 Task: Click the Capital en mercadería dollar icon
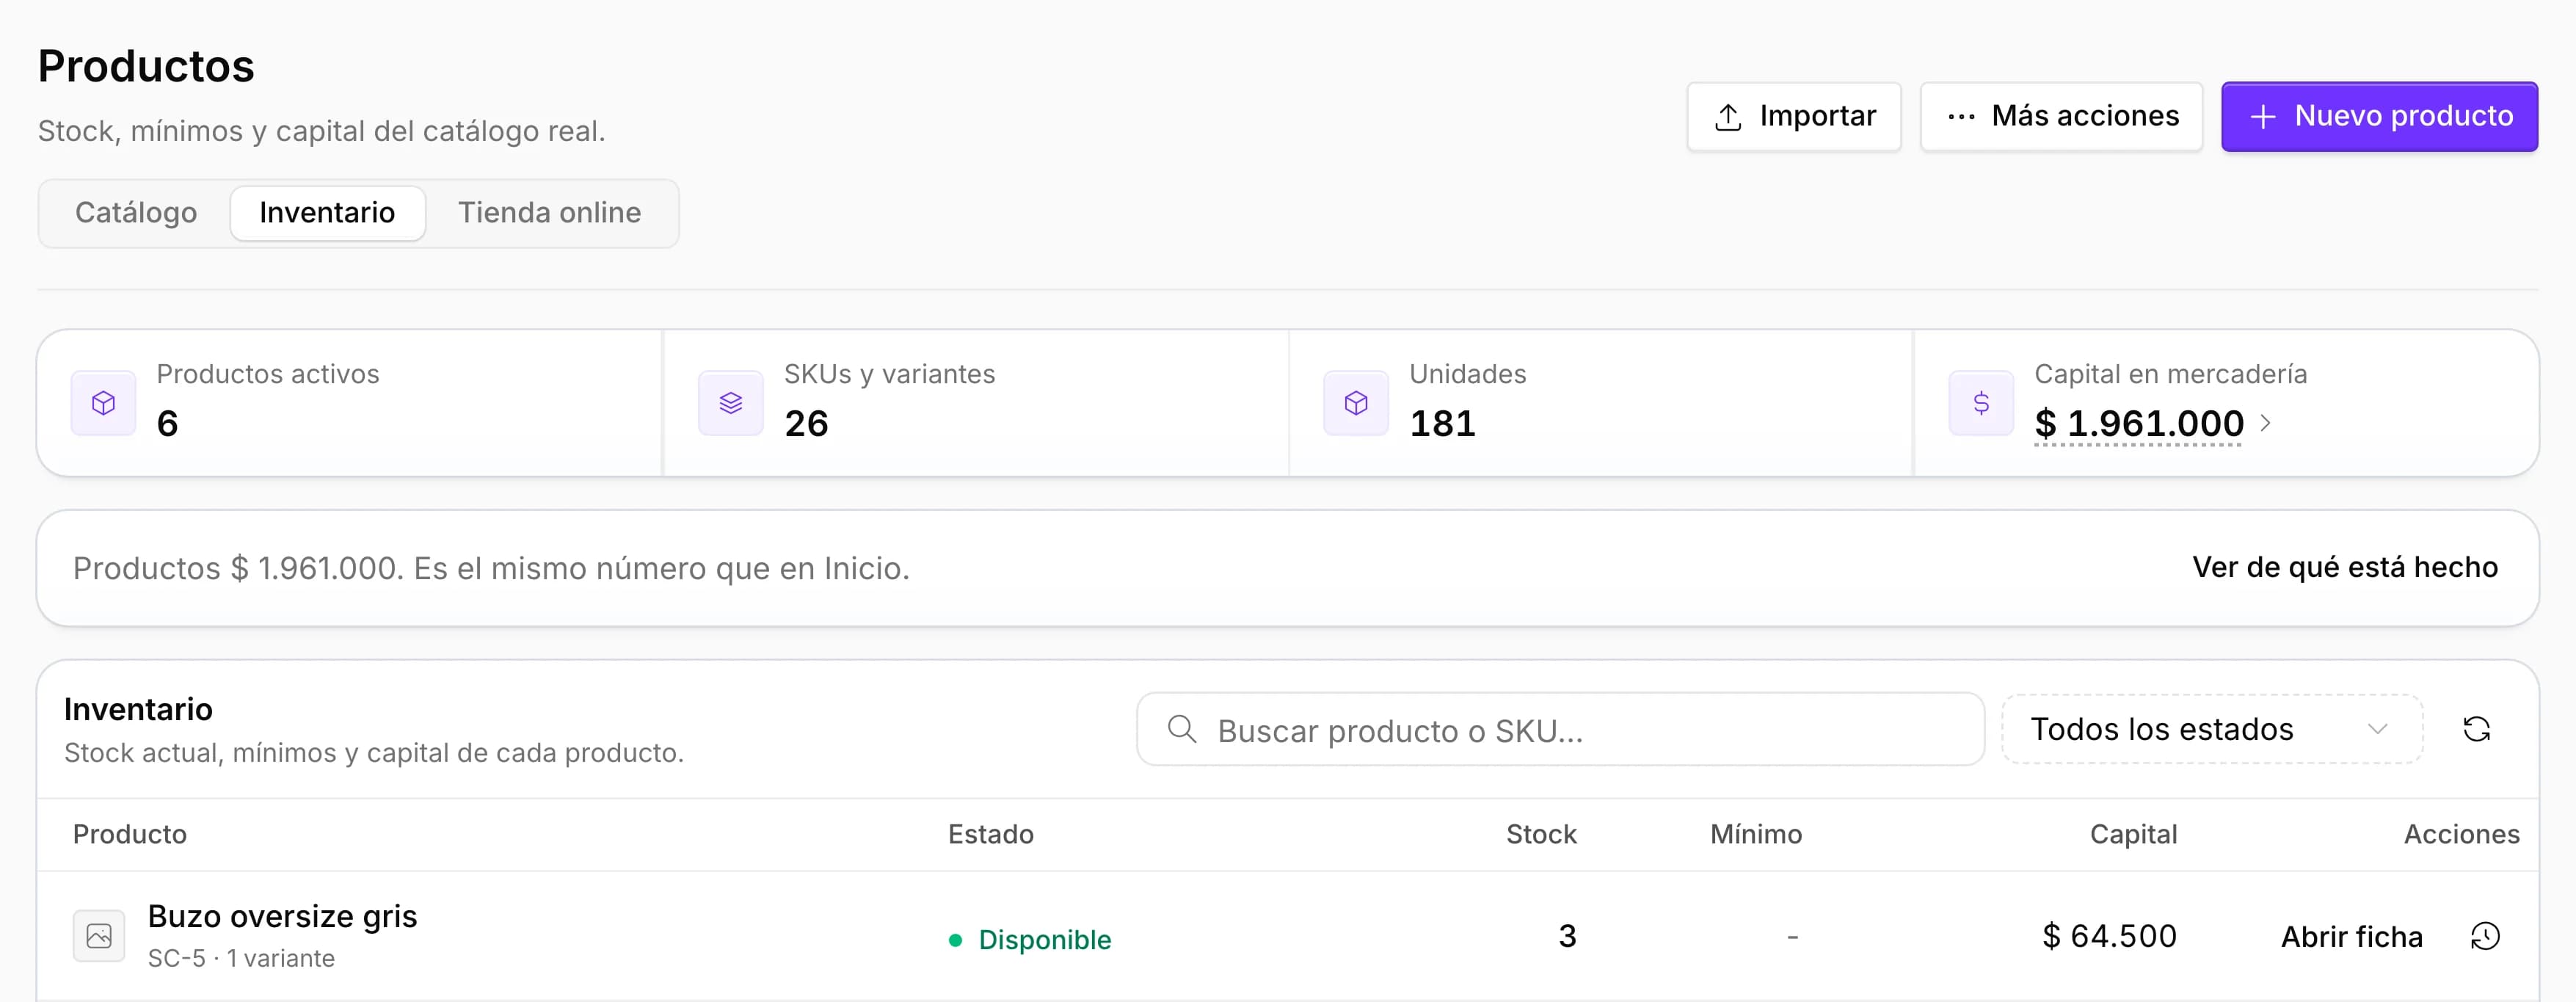pyautogui.click(x=1981, y=403)
